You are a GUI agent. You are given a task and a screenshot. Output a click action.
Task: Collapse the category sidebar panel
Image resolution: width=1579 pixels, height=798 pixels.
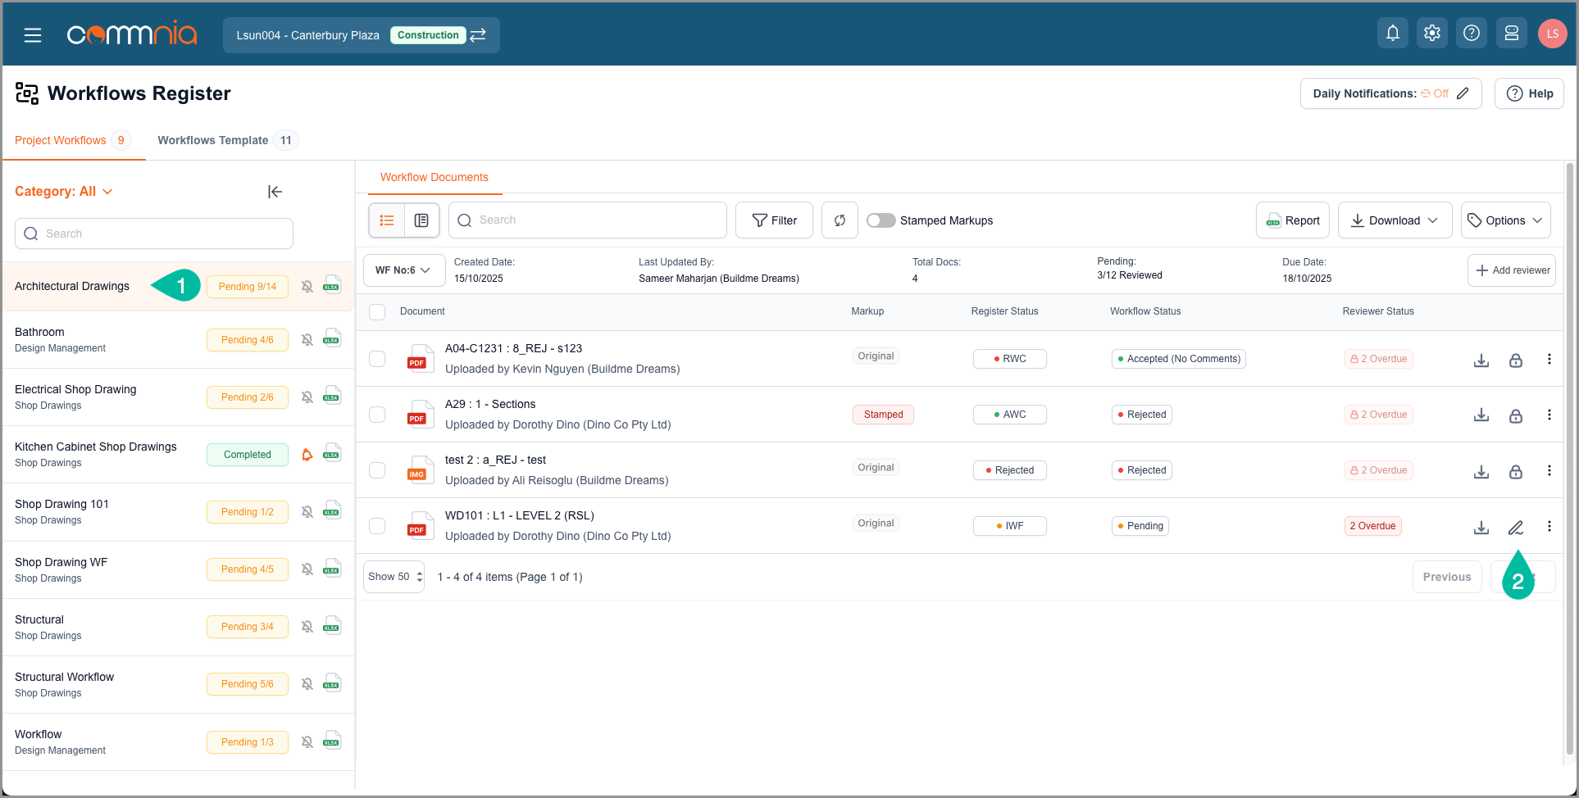tap(275, 192)
